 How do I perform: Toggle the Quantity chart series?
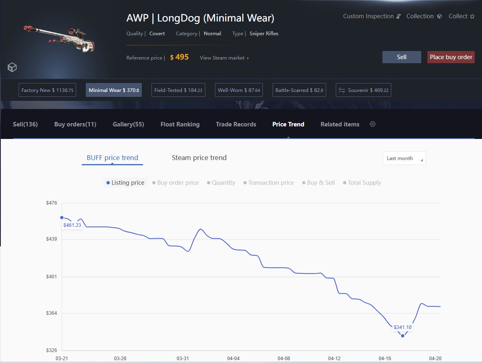pos(221,183)
